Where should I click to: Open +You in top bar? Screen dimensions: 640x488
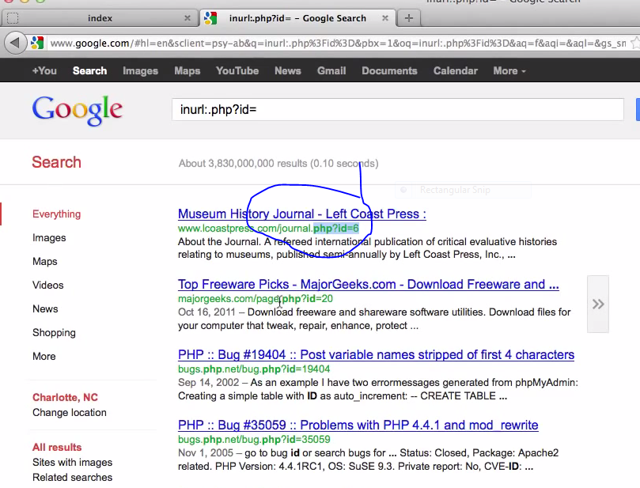pyautogui.click(x=44, y=70)
